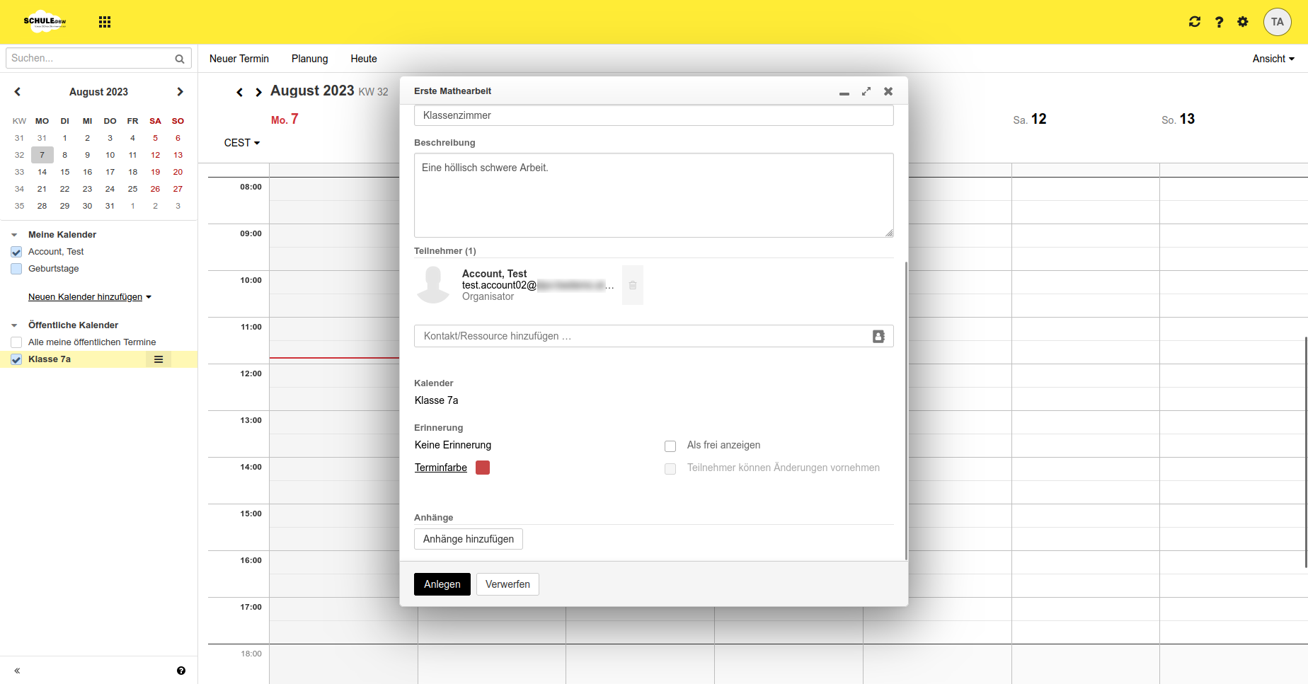Click 'Anhänge hinzufügen' button

click(469, 539)
